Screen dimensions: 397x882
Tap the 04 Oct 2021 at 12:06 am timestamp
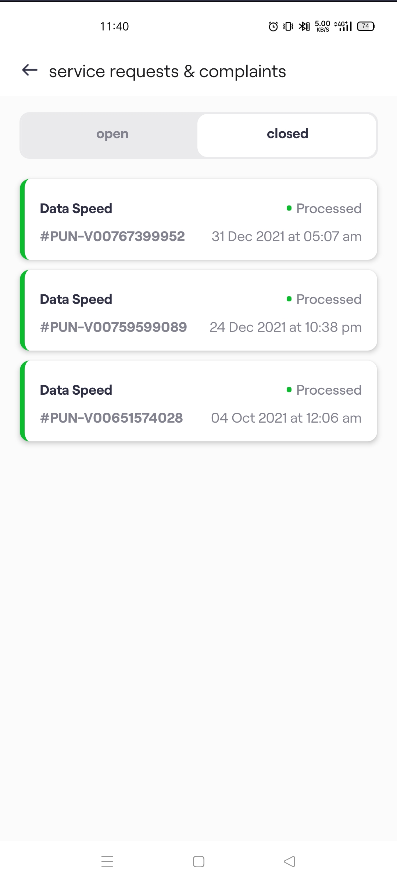[286, 418]
